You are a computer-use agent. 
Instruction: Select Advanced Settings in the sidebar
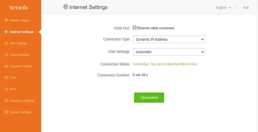click(22, 101)
